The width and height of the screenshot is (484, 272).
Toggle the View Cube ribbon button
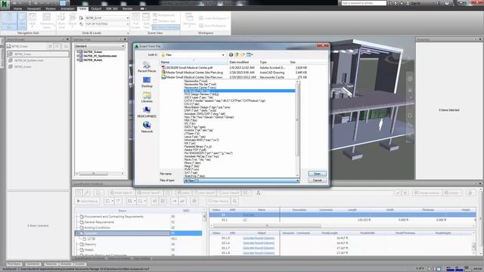click(22, 21)
